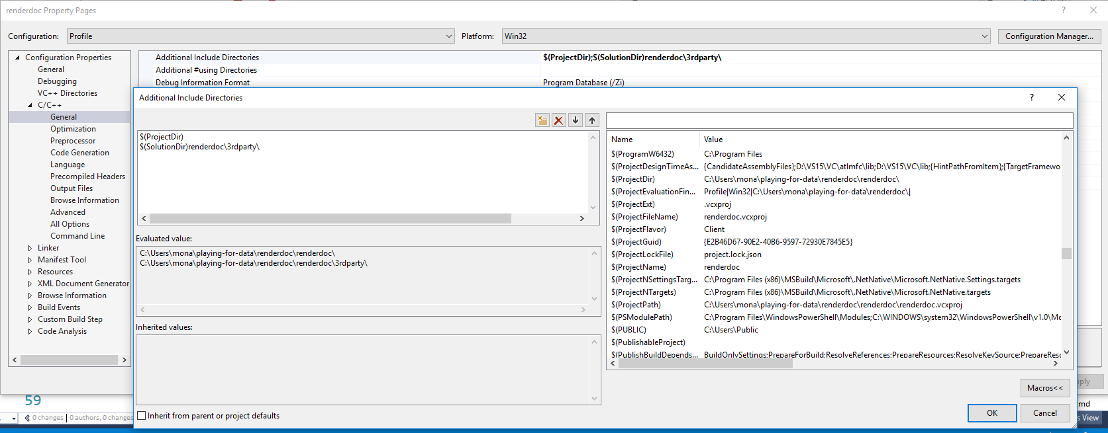Select the $(ProjectPath) macro row

834,305
